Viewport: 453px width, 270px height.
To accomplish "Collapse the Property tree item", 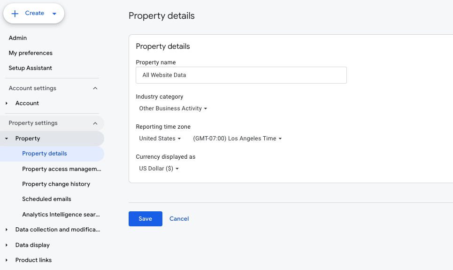I will (7, 139).
